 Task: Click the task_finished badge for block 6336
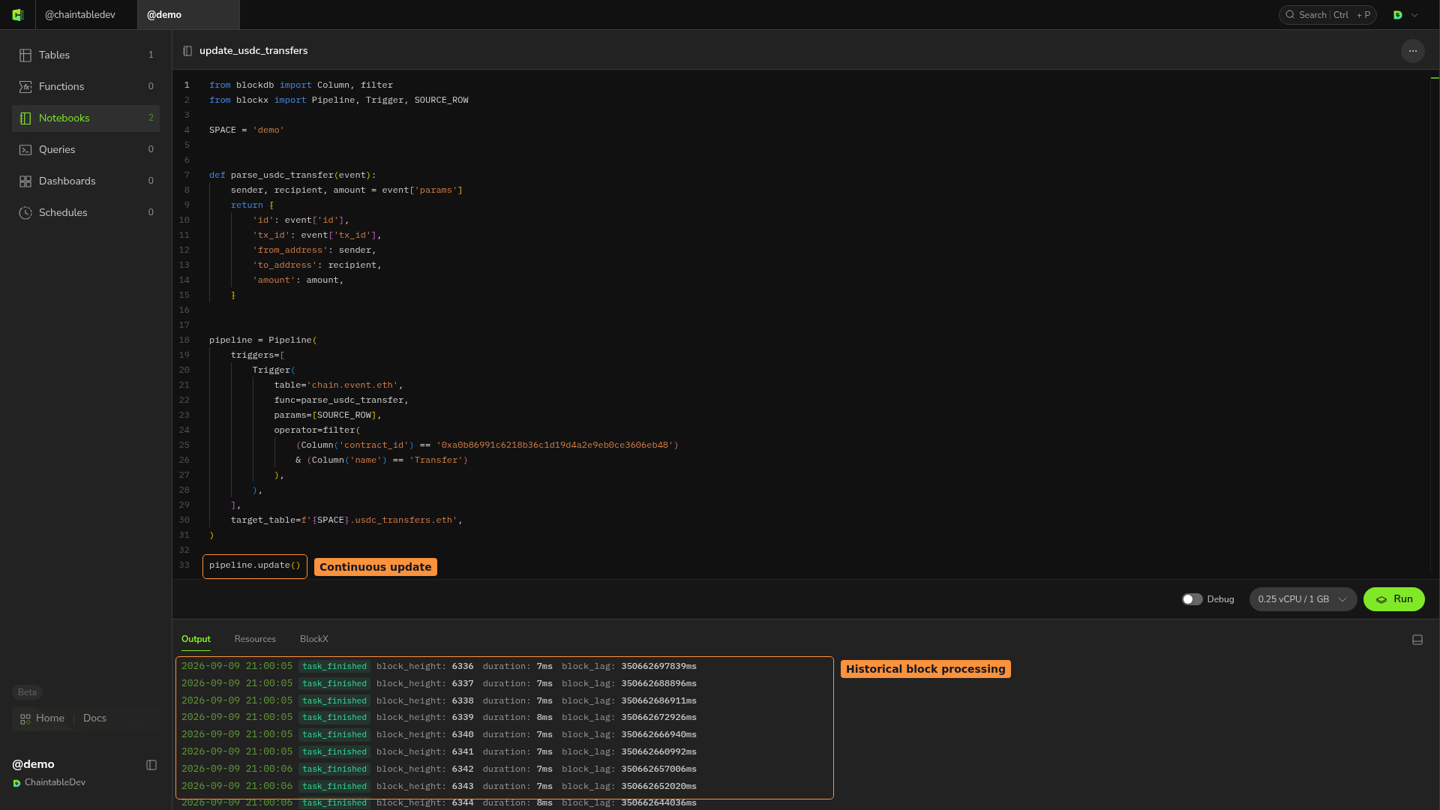point(334,667)
